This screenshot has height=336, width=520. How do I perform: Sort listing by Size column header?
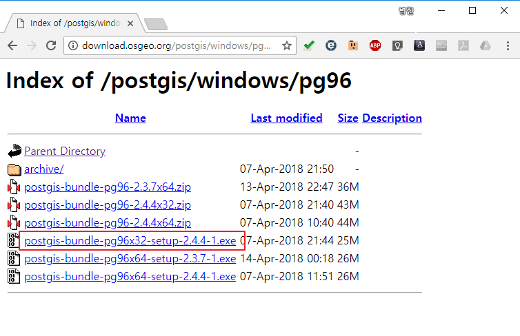(348, 118)
